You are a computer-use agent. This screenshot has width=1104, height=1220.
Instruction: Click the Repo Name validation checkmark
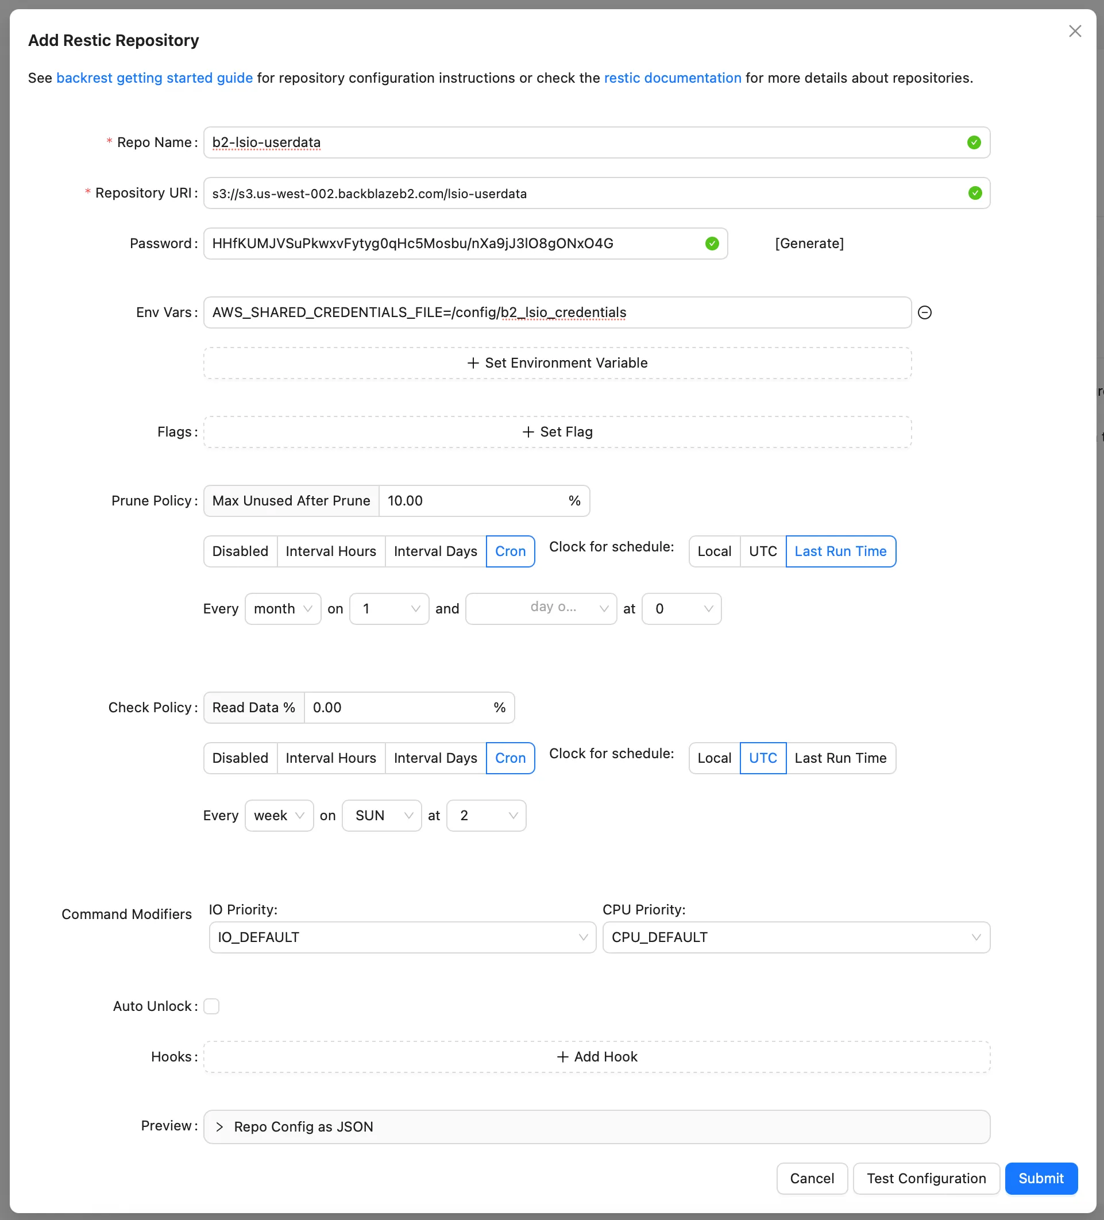pos(973,142)
